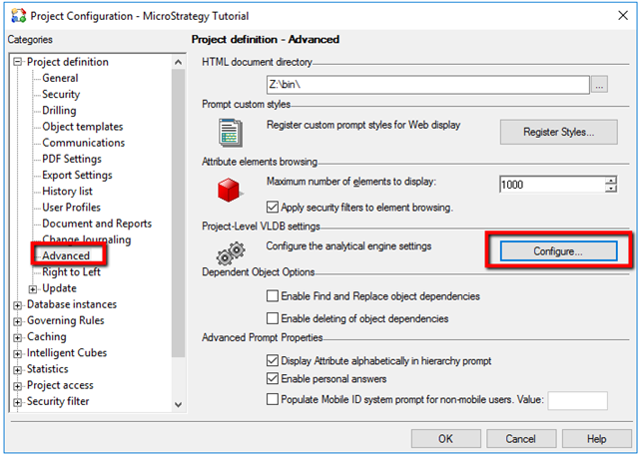The height and width of the screenshot is (457, 642).
Task: Click the Project Configuration title bar icon
Action: [16, 16]
